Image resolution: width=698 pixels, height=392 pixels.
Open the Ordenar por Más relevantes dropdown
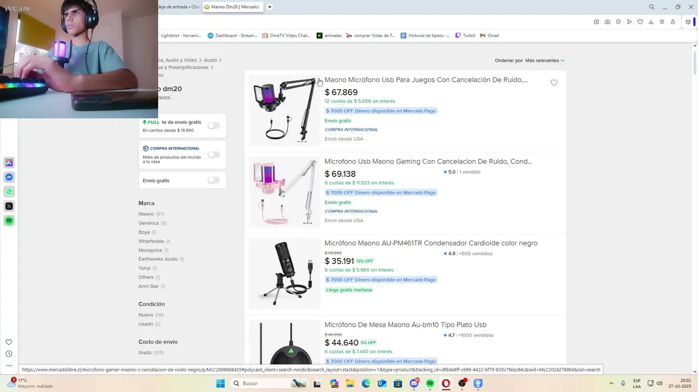545,60
